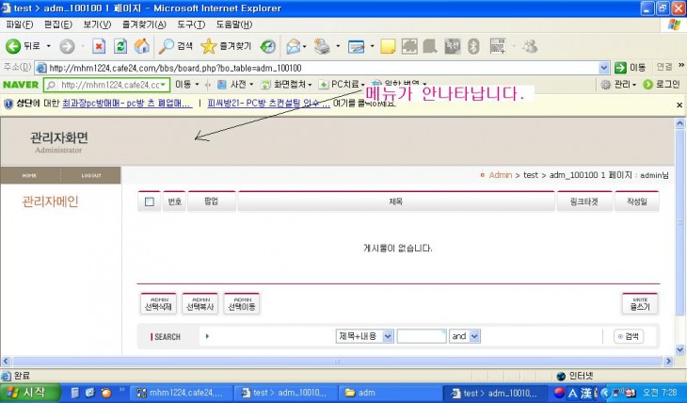The image size is (687, 403).
Task: Open the History toolbar icon
Action: [x=269, y=45]
